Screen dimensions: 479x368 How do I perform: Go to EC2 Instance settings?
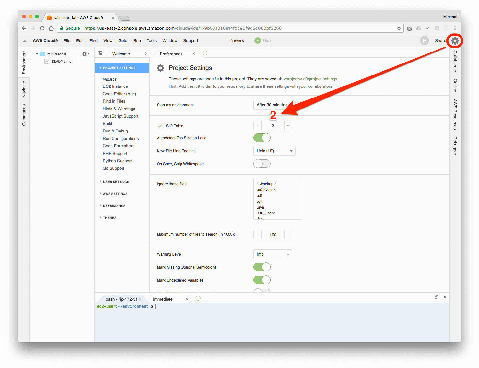click(115, 86)
